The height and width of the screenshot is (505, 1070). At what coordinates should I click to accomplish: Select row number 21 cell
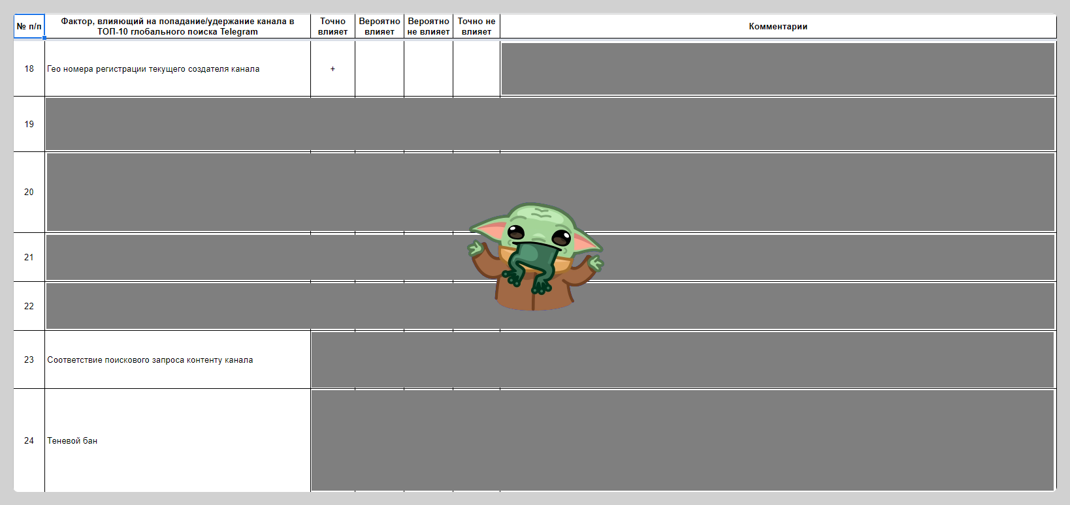coord(29,257)
